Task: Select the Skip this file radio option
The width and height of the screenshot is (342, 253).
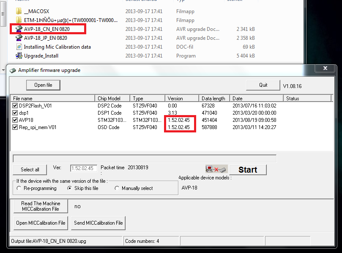Action: click(x=70, y=188)
